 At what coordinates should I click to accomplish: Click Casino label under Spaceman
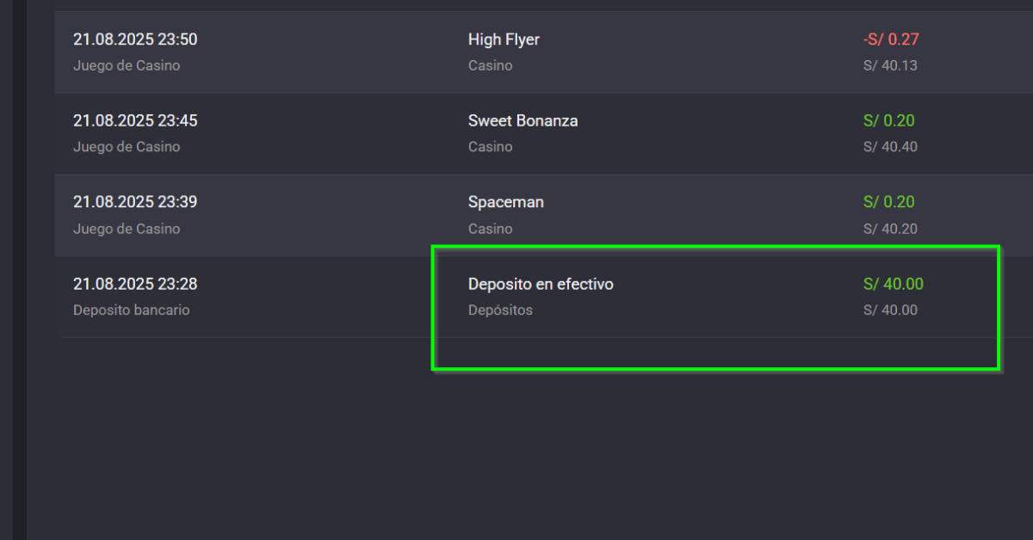point(490,229)
